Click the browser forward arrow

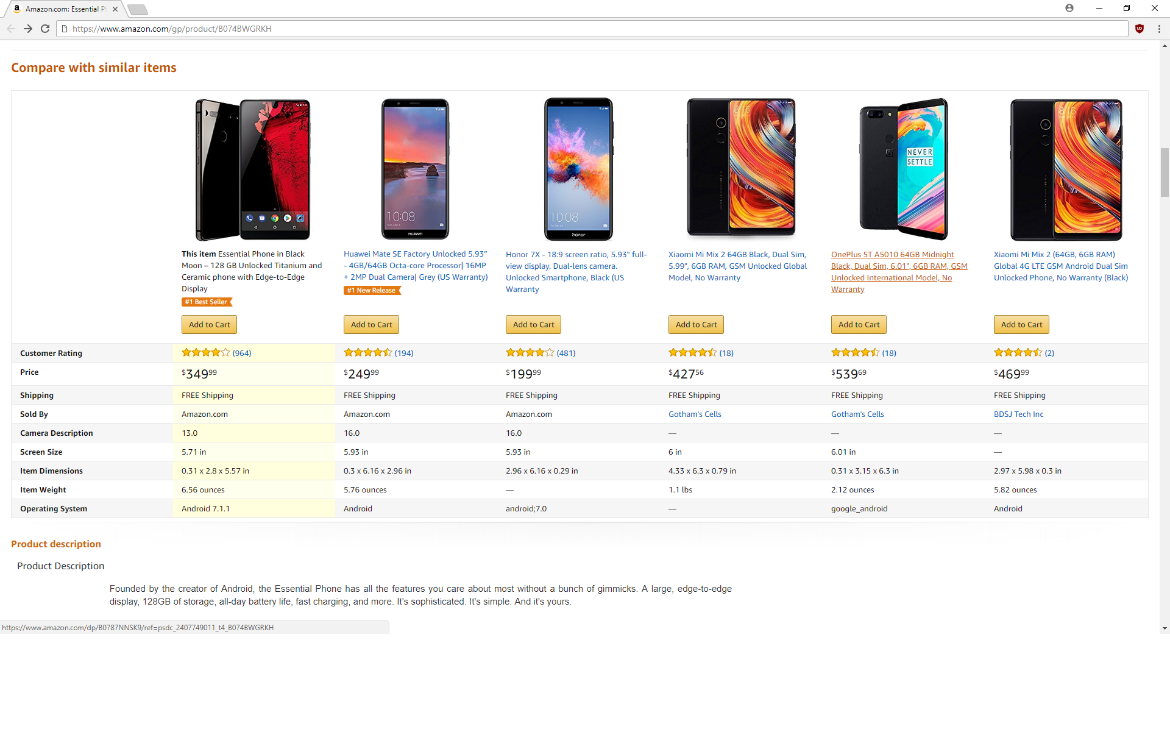click(28, 29)
